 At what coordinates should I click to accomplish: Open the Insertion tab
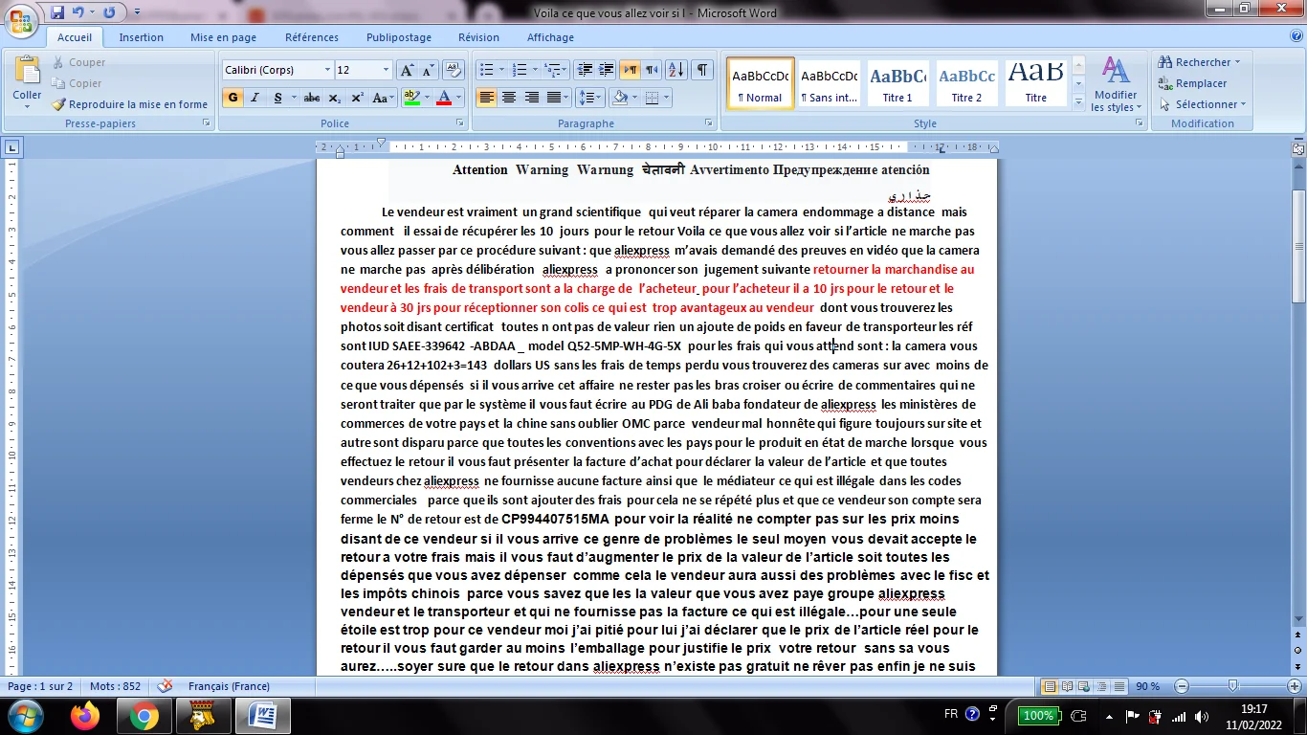(141, 37)
